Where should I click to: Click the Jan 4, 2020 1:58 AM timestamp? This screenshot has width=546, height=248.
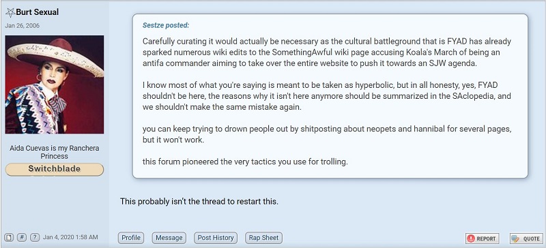[x=70, y=238]
